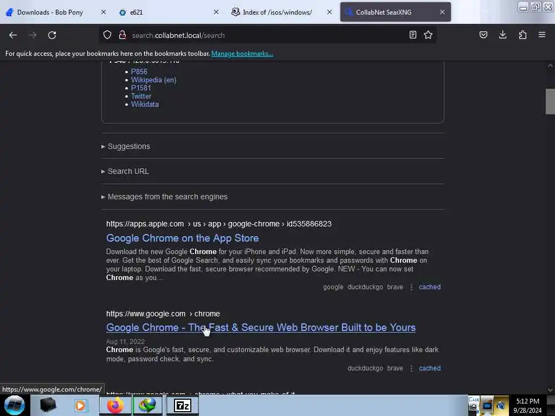Open the three-dot menu on App Store result

click(411, 287)
